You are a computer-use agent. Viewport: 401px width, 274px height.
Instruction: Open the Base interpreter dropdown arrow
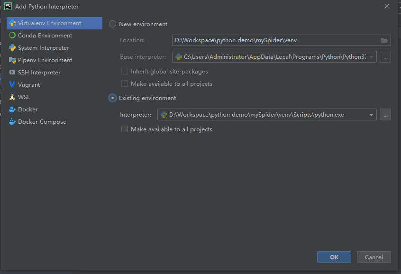(x=371, y=57)
